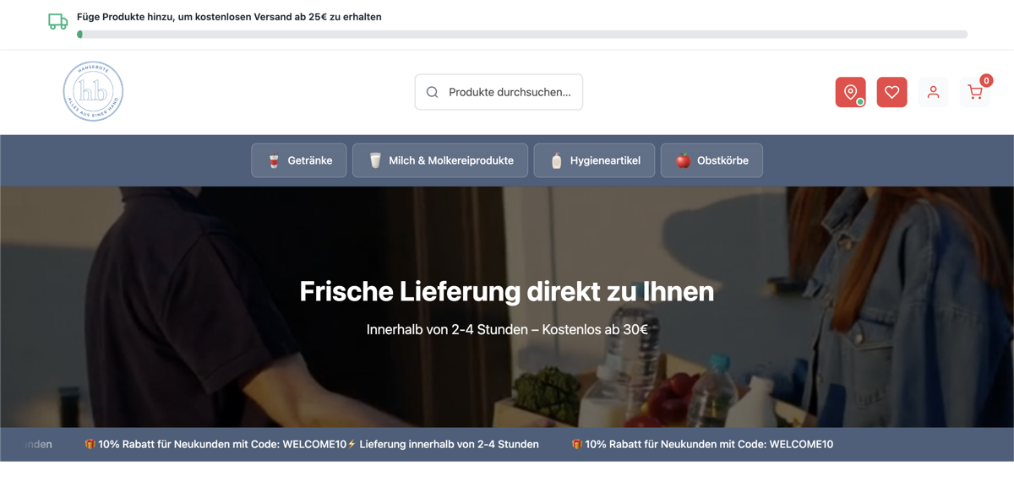Click the free shipping from 25€ notice text
Image resolution: width=1014 pixels, height=487 pixels.
(x=229, y=17)
